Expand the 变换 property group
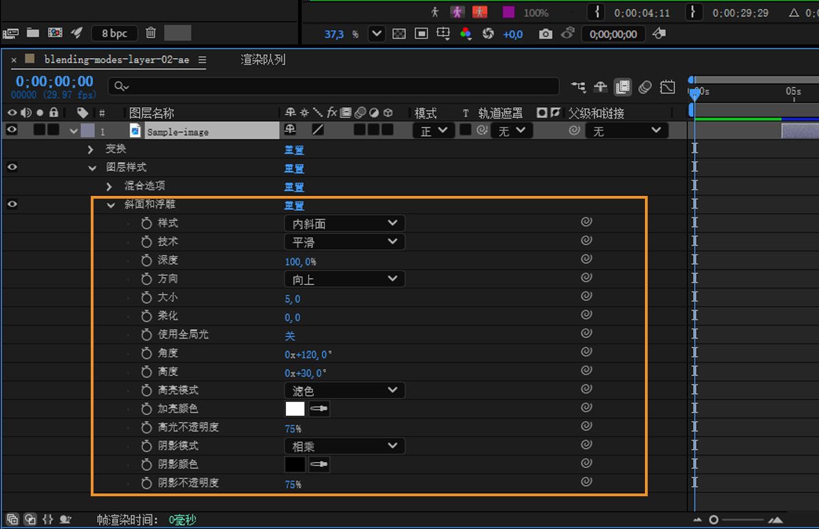819x529 pixels. (x=91, y=149)
